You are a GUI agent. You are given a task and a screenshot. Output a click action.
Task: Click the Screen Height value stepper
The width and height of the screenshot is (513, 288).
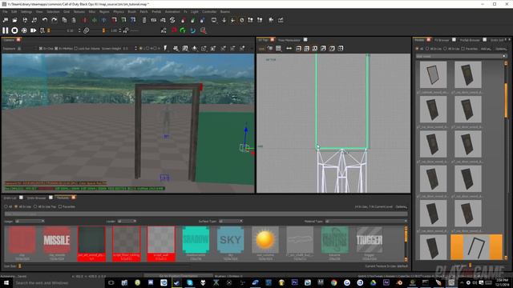tap(135, 48)
